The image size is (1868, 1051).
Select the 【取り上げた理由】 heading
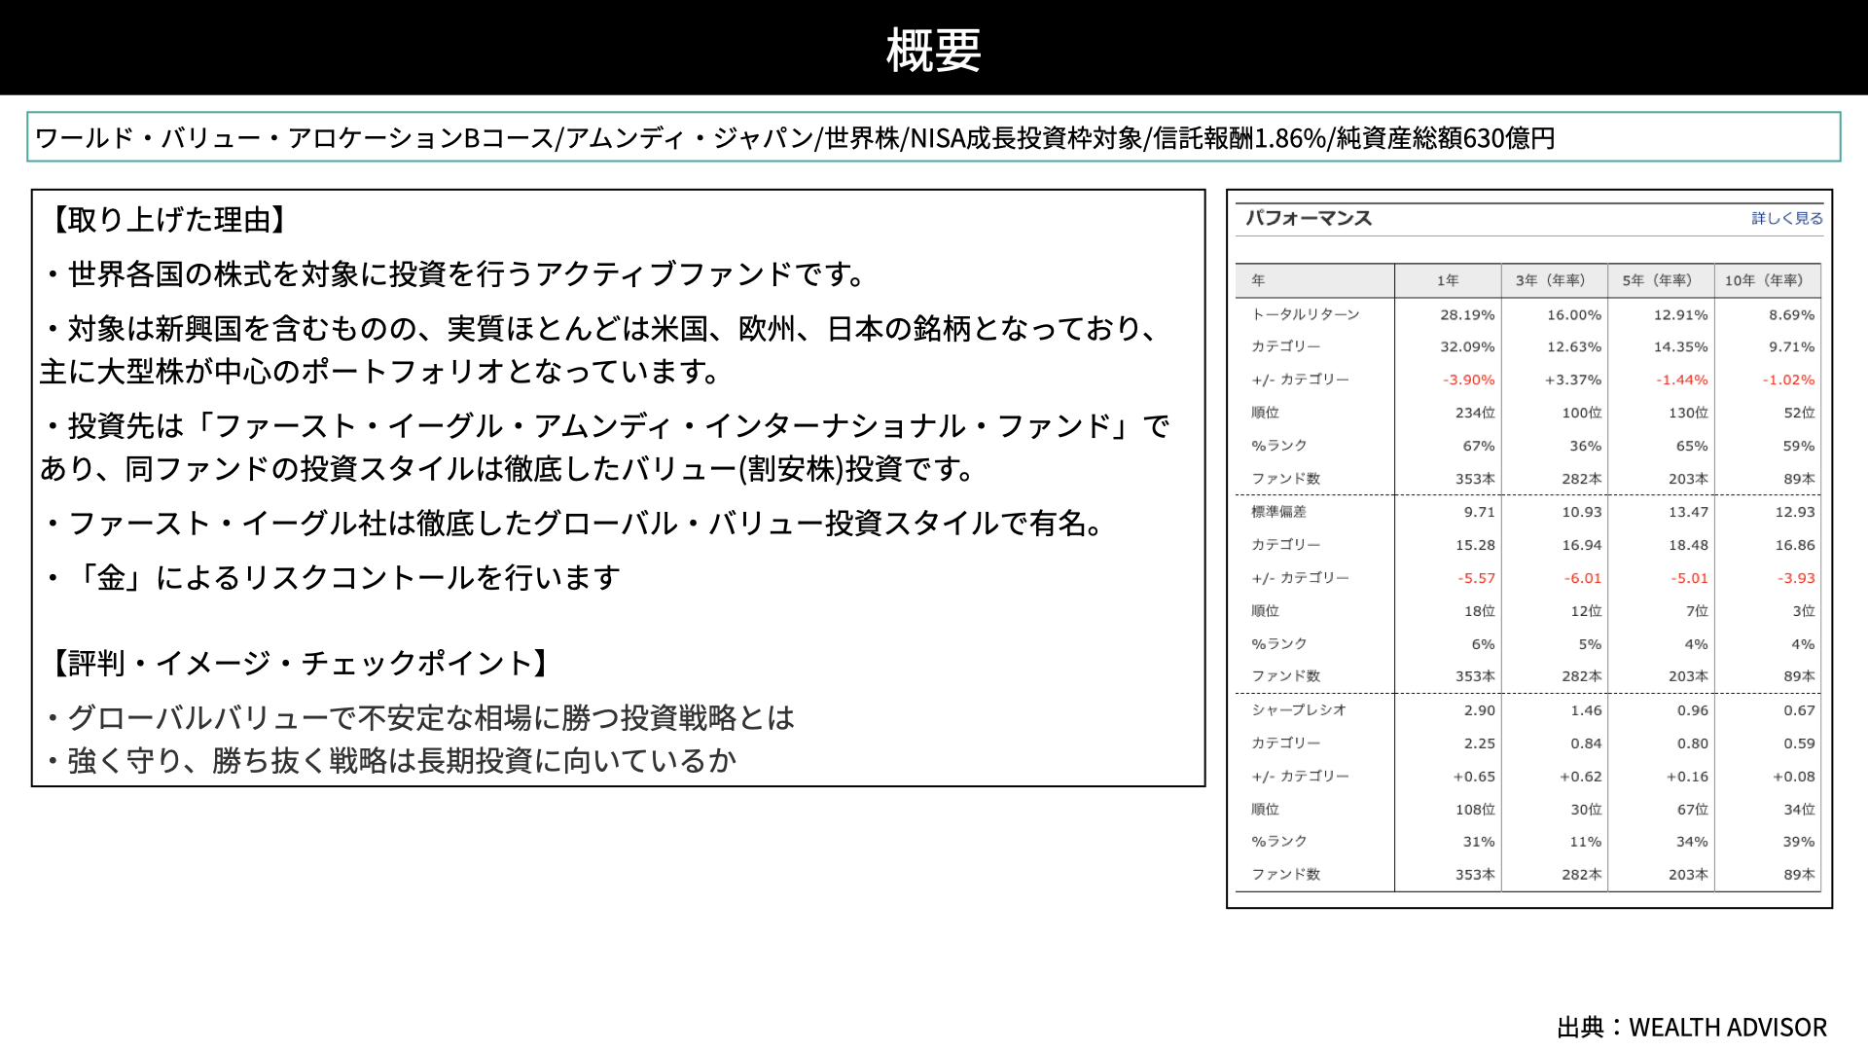point(169,220)
